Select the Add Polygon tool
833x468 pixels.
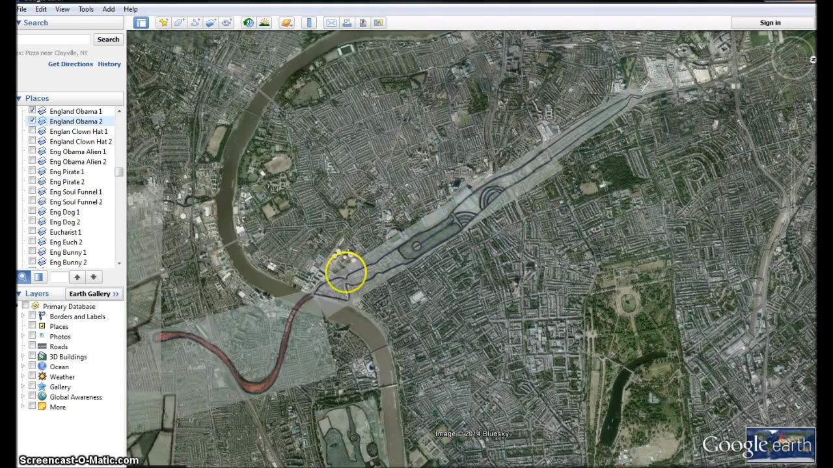pyautogui.click(x=179, y=23)
